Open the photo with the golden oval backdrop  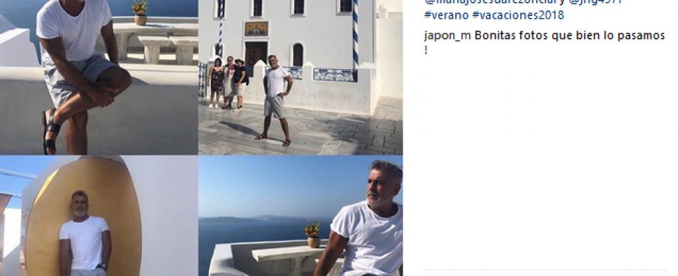pos(98,216)
